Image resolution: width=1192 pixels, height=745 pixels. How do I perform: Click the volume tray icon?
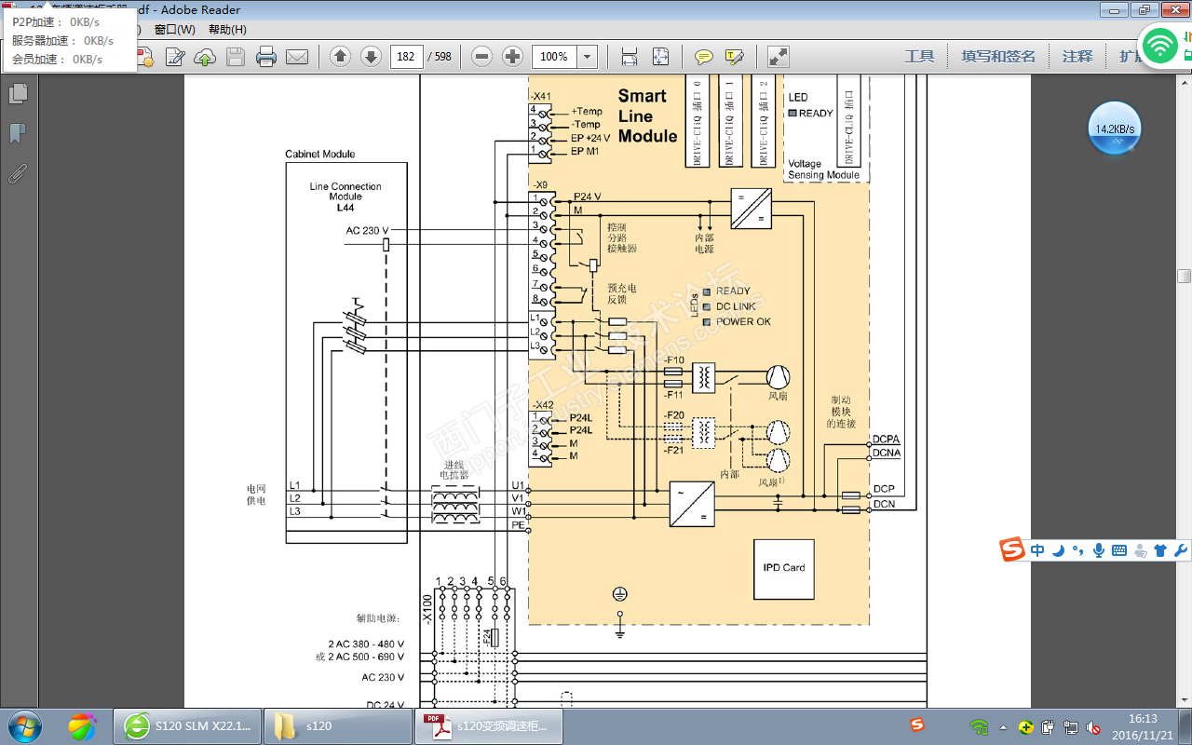(1093, 726)
